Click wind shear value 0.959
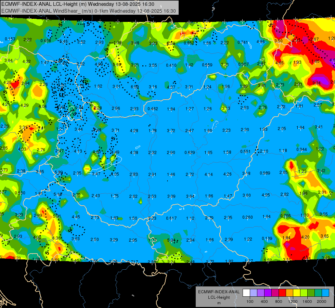 [x=207, y=65]
